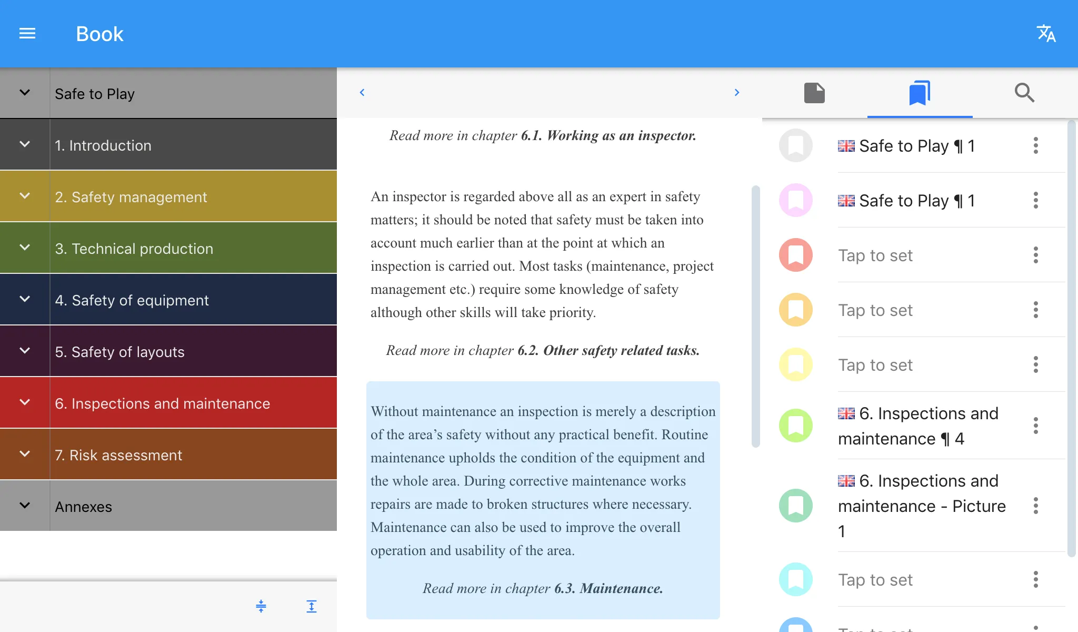Toggle visibility of Safe to Play section
The image size is (1078, 632).
[25, 93]
